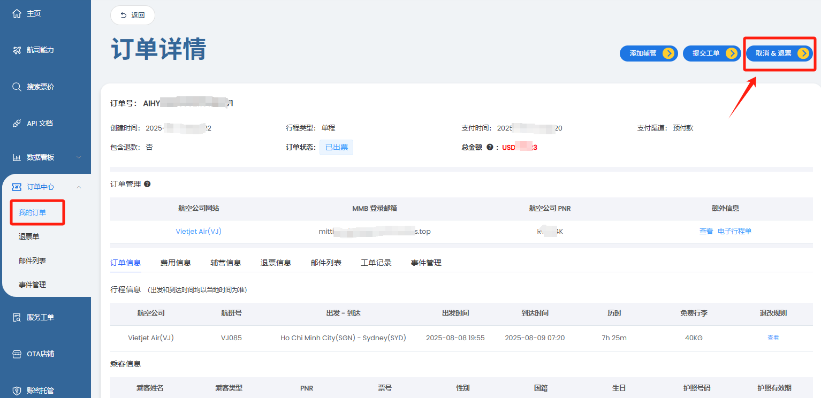Open the 电子行程单 link
Viewport: 821px width, 398px height.
(x=734, y=232)
